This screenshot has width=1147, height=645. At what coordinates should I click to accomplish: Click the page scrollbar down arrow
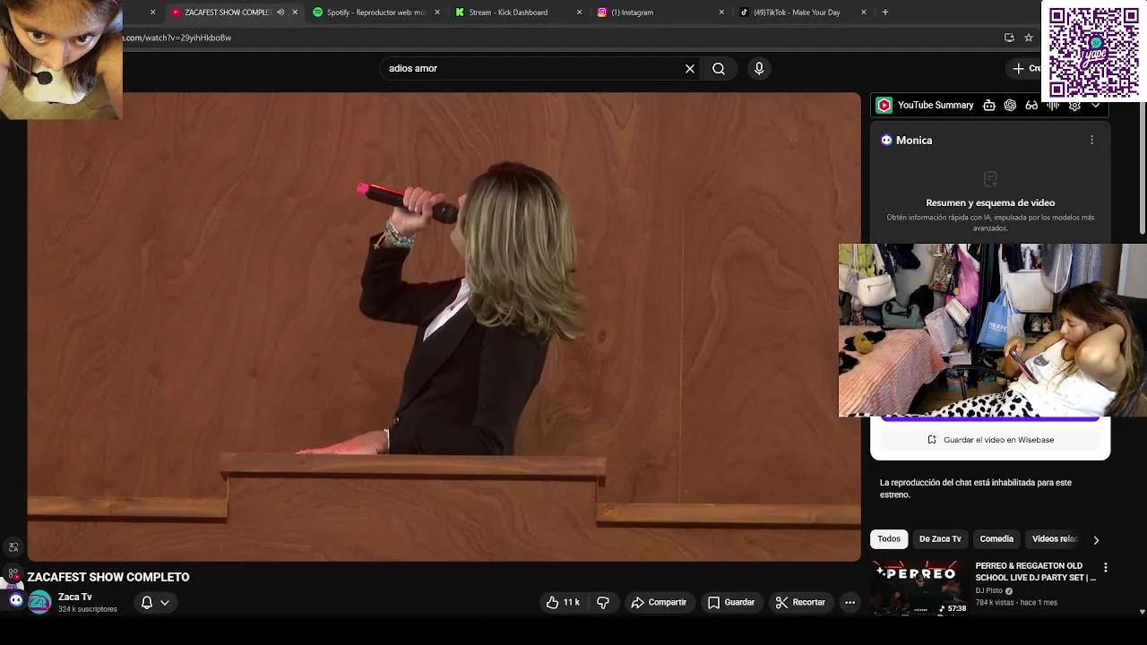coord(1142,612)
